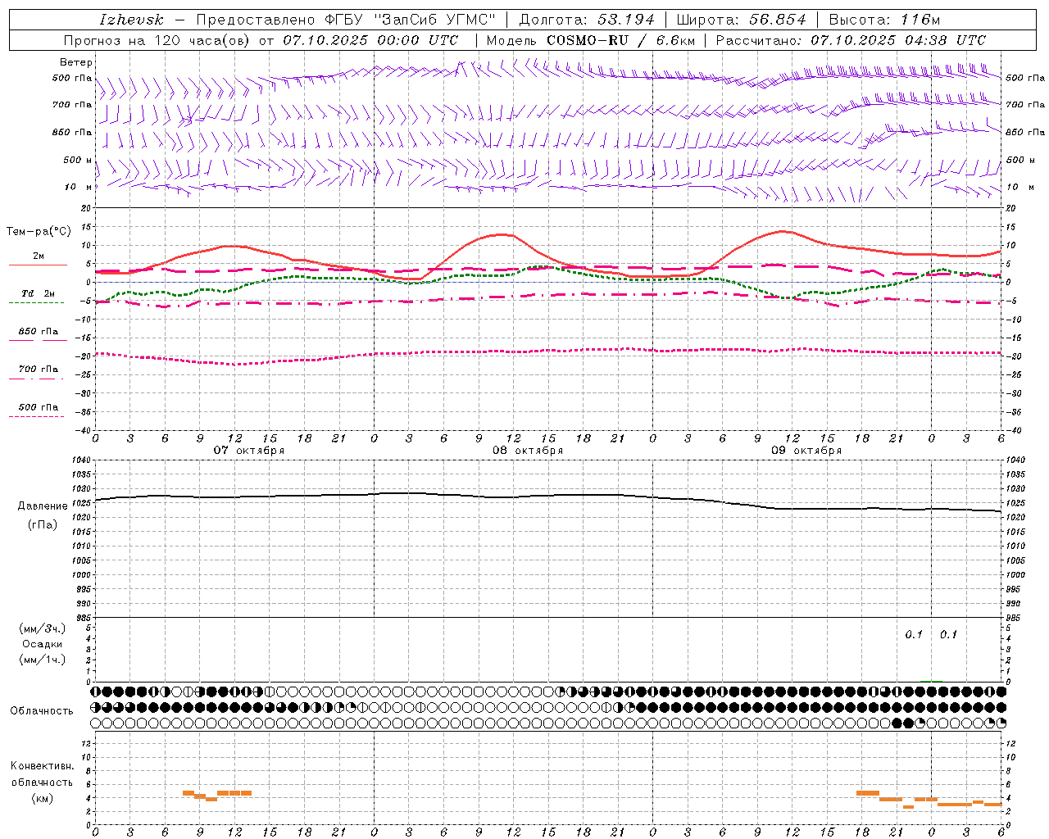Image resolution: width=1049 pixels, height=839 pixels.
Task: Click the 'Ветер' wind panel label
Action: tap(76, 62)
